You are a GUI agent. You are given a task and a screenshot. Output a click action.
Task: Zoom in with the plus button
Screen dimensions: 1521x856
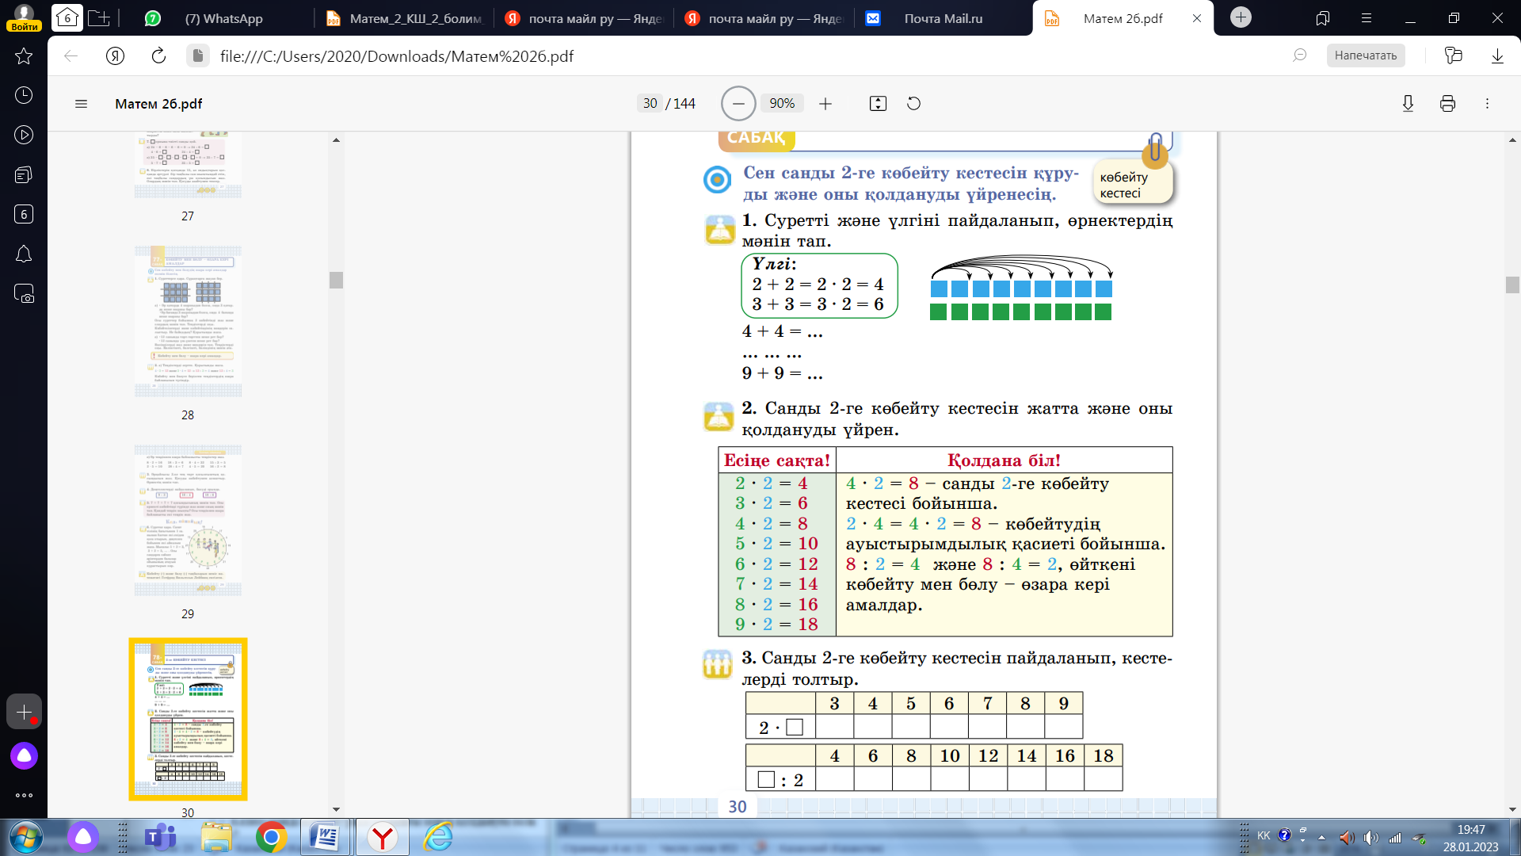tap(825, 104)
